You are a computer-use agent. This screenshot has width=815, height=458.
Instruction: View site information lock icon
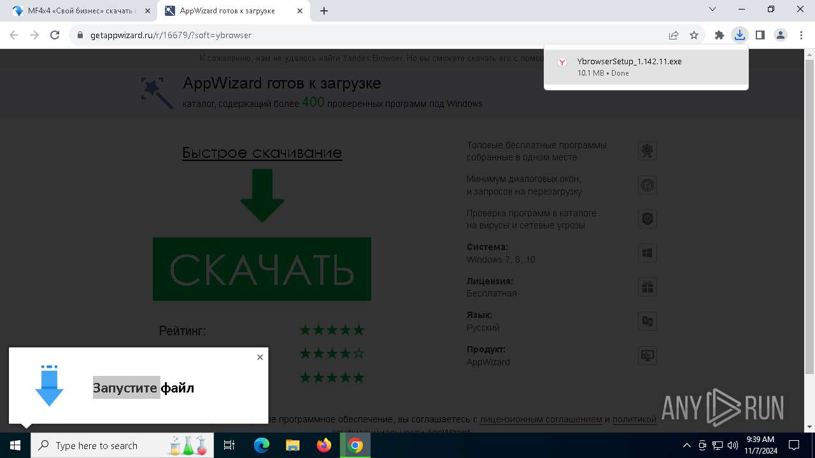(x=80, y=35)
